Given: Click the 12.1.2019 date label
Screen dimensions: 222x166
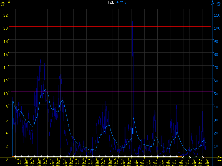Looking at the screenshot, I should [x=207, y=162].
